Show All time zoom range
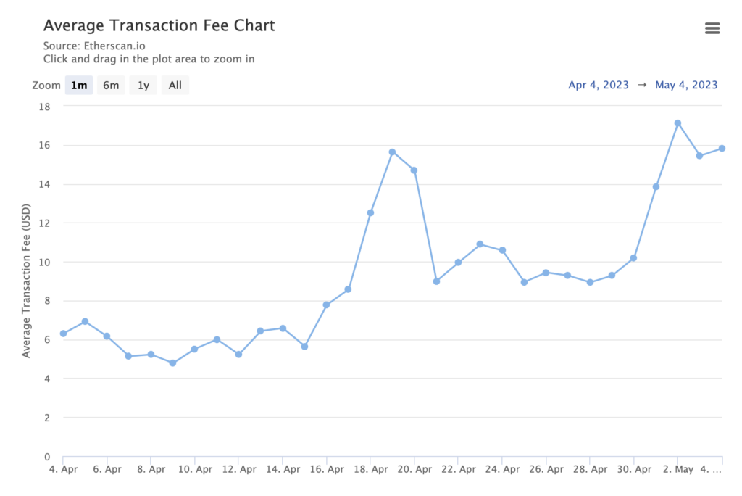This screenshot has height=496, width=742. pyautogui.click(x=175, y=86)
